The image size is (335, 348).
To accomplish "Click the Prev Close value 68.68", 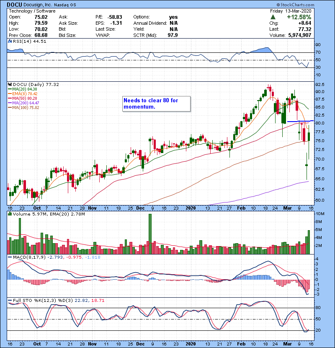I will click(41, 35).
